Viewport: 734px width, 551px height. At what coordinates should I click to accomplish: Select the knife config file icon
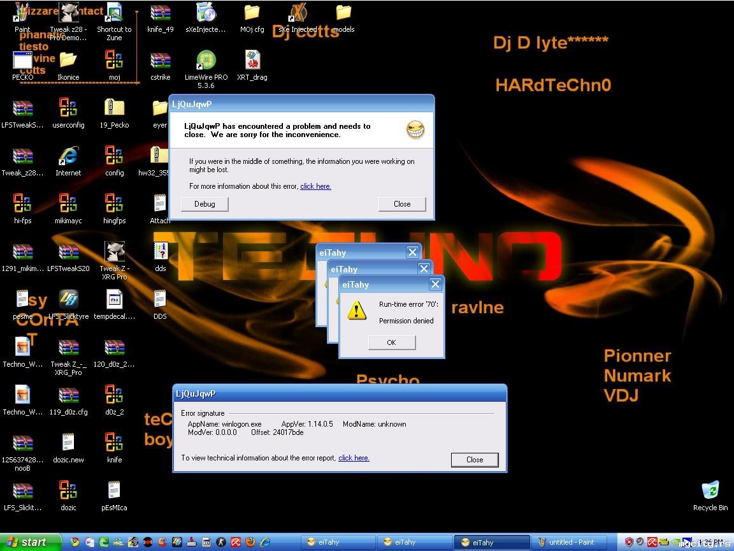tap(114, 449)
